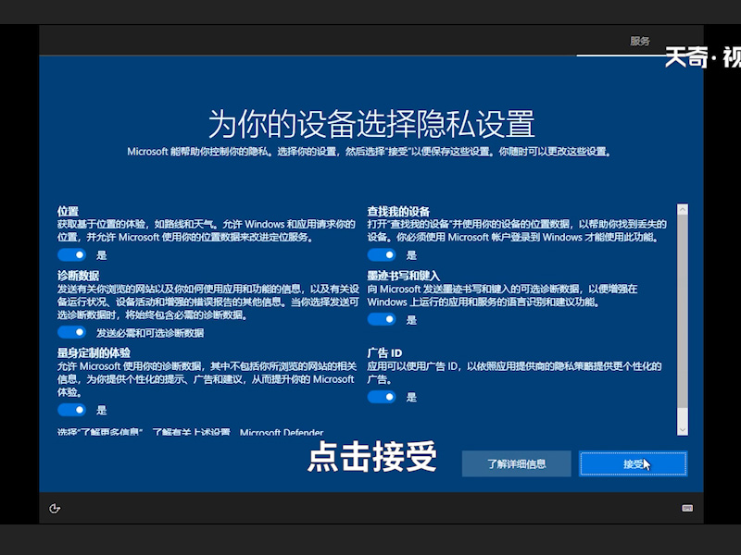
Task: Click the scrollbar down arrow
Action: click(683, 431)
